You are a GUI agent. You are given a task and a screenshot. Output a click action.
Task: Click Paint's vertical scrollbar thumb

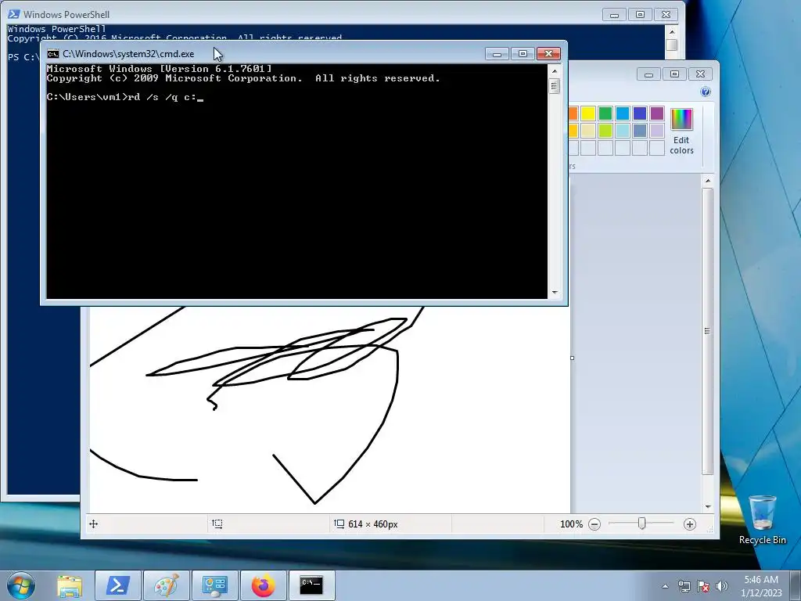(x=707, y=331)
